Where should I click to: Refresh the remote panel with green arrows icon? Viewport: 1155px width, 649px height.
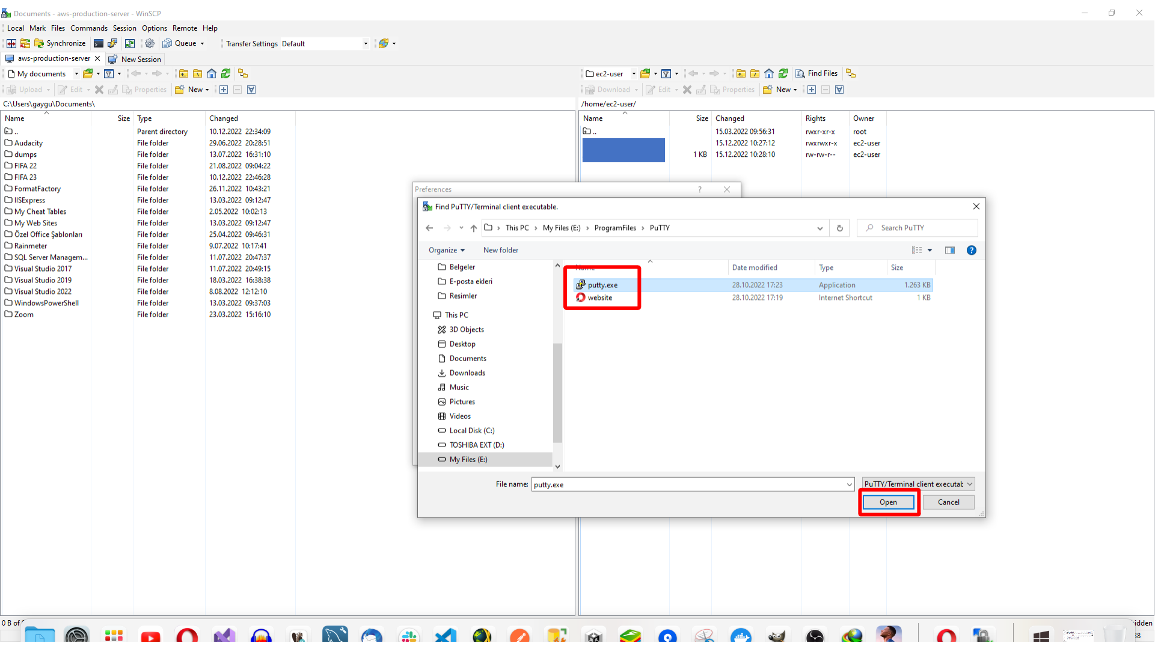click(783, 73)
